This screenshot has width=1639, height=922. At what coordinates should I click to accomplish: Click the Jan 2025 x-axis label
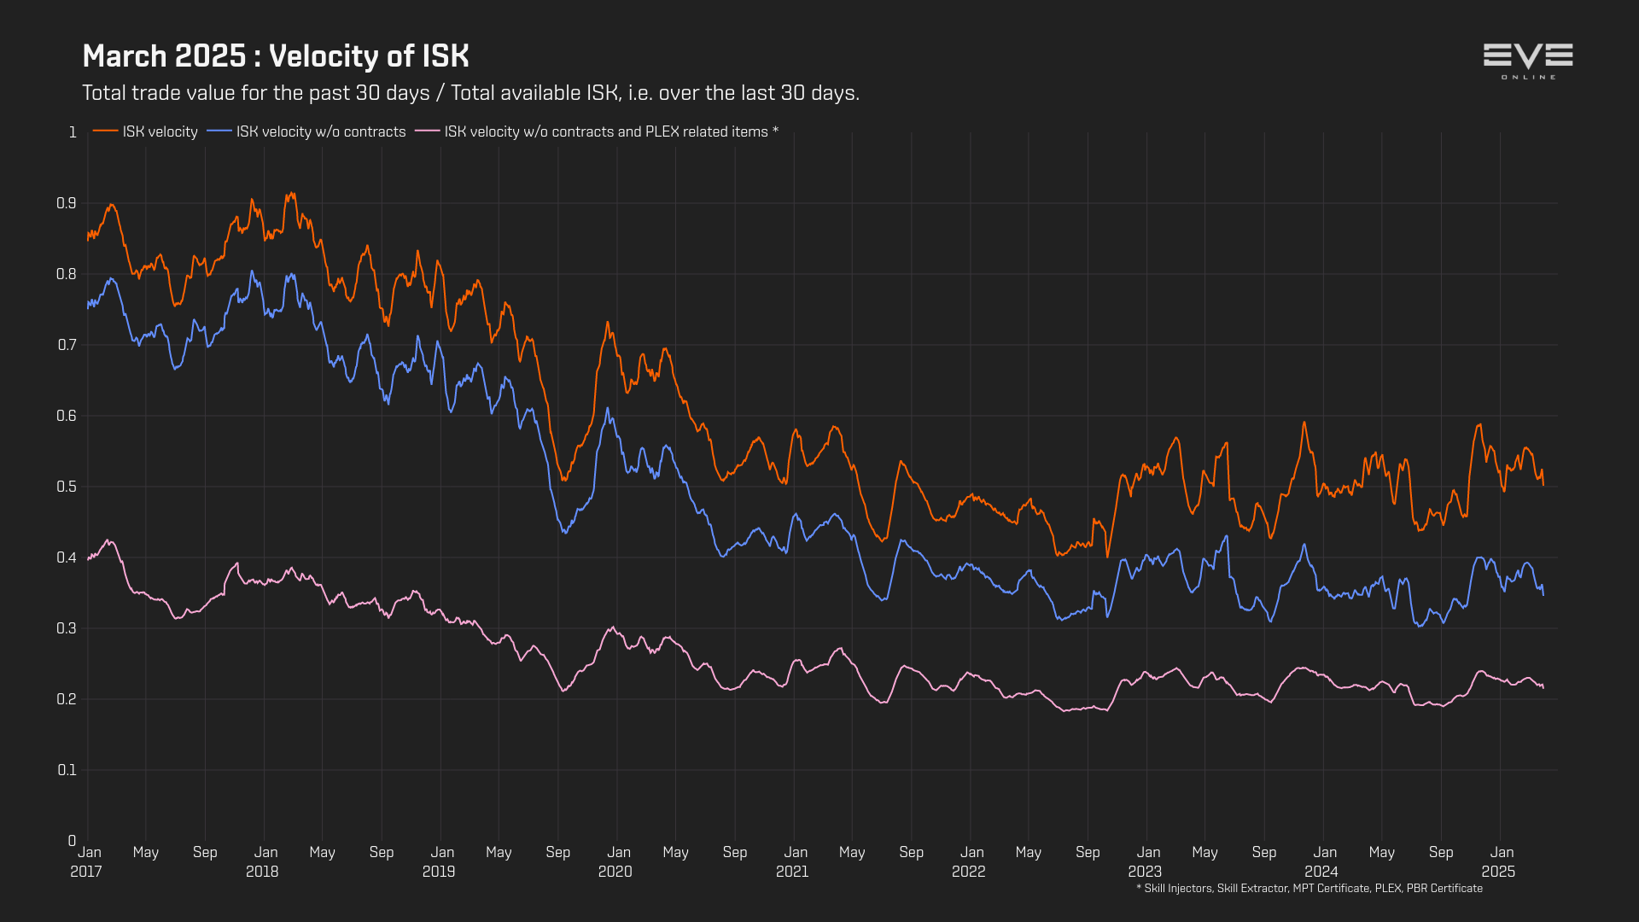click(x=1500, y=861)
